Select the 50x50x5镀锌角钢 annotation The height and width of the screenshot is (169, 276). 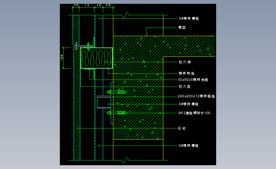[193, 80]
